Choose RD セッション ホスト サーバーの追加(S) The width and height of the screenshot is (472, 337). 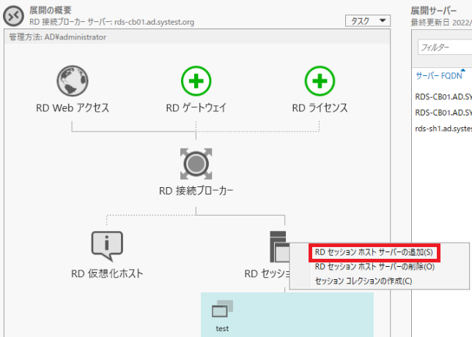tap(374, 252)
